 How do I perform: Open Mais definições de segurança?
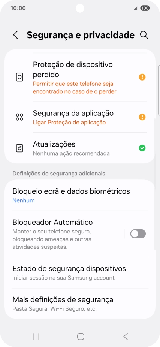point(80,304)
